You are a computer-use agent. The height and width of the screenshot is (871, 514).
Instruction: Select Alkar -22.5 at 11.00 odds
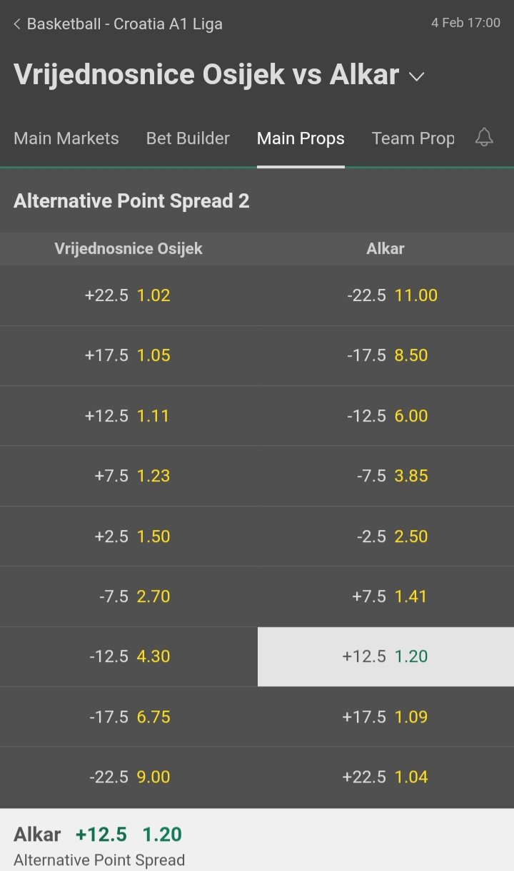[385, 295]
